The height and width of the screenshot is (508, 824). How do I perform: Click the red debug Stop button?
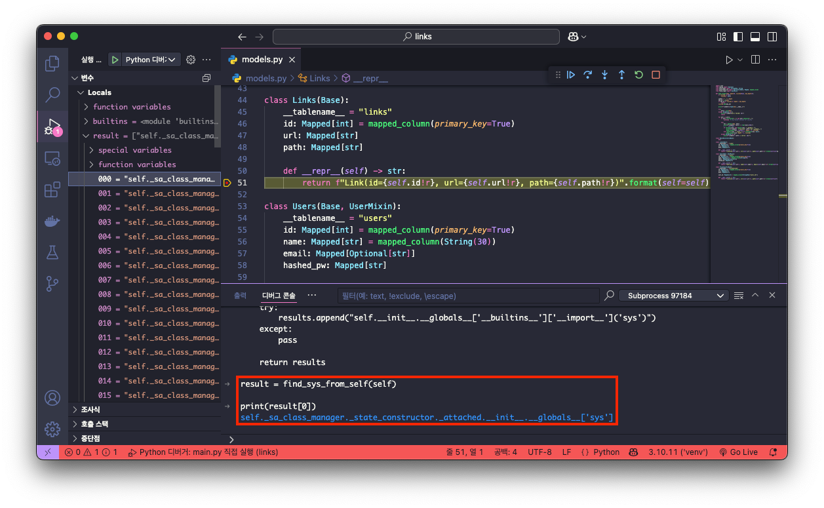click(656, 75)
